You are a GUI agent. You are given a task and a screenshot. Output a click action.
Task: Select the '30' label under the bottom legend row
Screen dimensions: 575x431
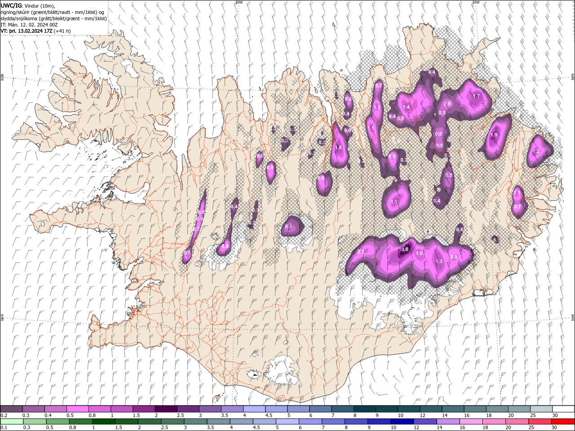click(554, 428)
